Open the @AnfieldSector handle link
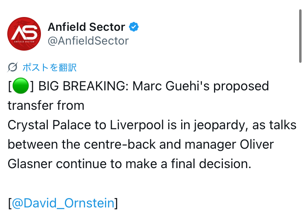Image resolution: width=304 pixels, height=222 pixels. click(x=88, y=41)
